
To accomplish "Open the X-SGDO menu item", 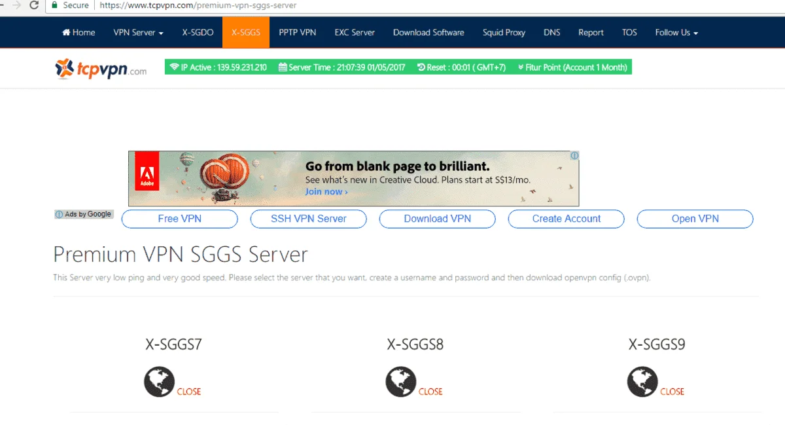I will click(198, 32).
